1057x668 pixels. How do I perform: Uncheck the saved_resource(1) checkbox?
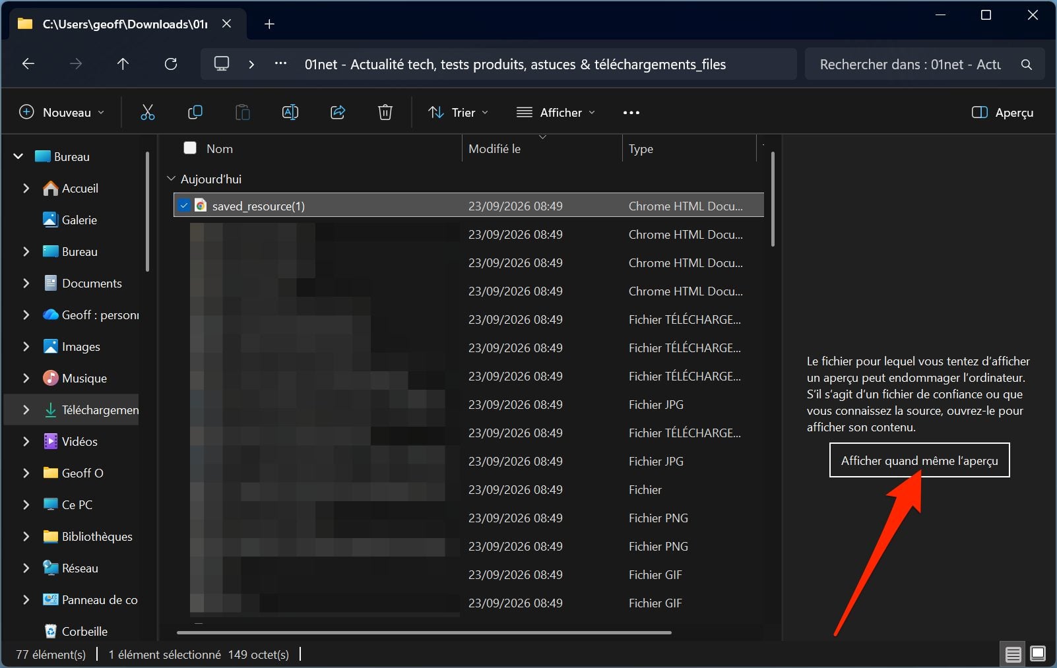coord(184,205)
